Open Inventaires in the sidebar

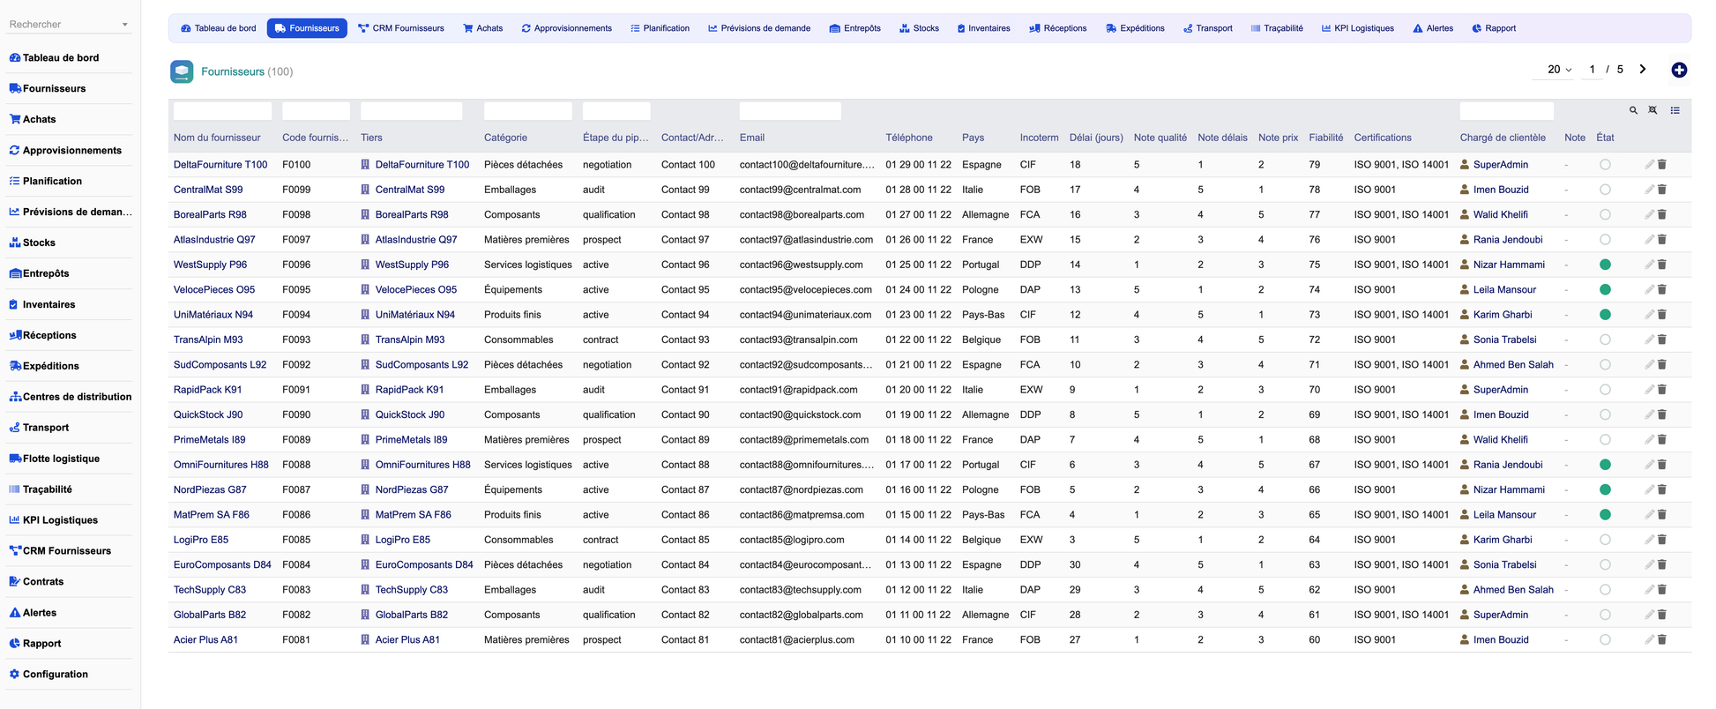[x=42, y=304]
